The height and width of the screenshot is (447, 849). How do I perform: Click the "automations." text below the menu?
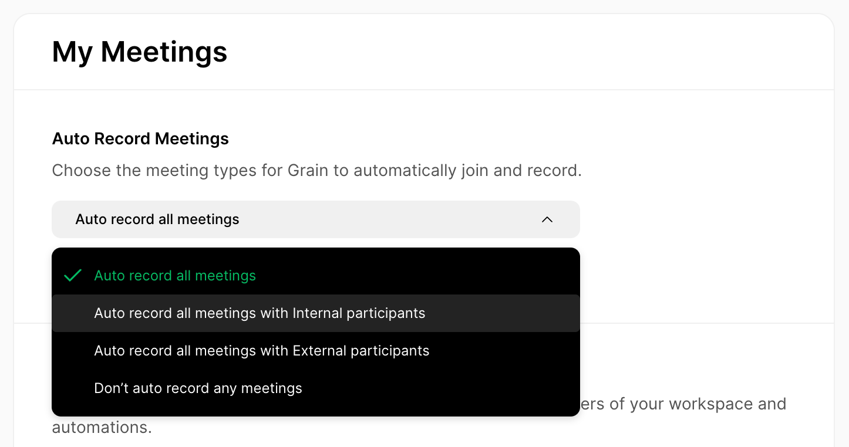point(102,427)
